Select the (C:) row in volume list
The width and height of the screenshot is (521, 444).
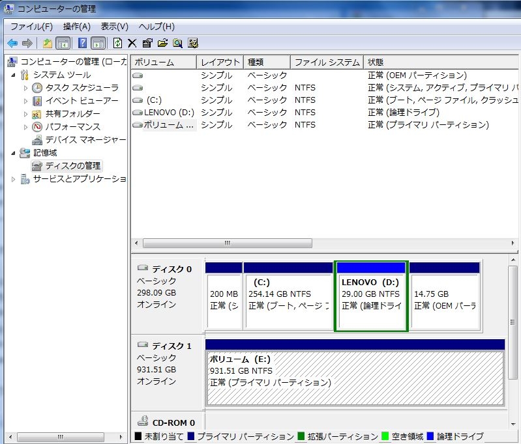(x=324, y=100)
